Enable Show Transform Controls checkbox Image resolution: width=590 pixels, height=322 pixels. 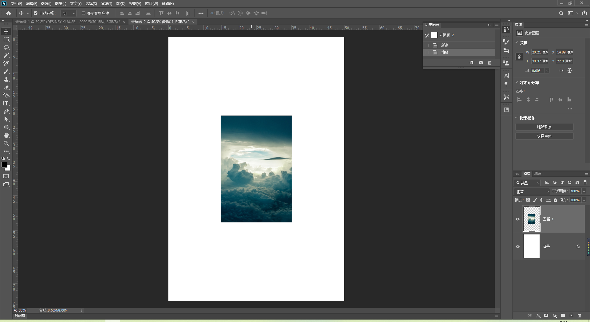(83, 13)
